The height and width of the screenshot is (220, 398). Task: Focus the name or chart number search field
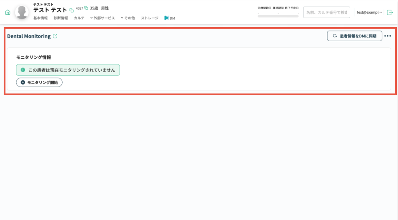click(x=326, y=12)
